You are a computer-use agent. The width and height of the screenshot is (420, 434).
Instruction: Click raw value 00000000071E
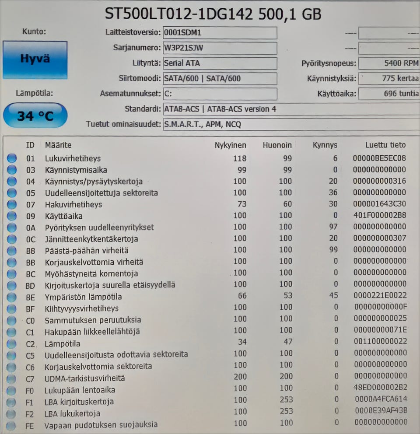pos(381,330)
